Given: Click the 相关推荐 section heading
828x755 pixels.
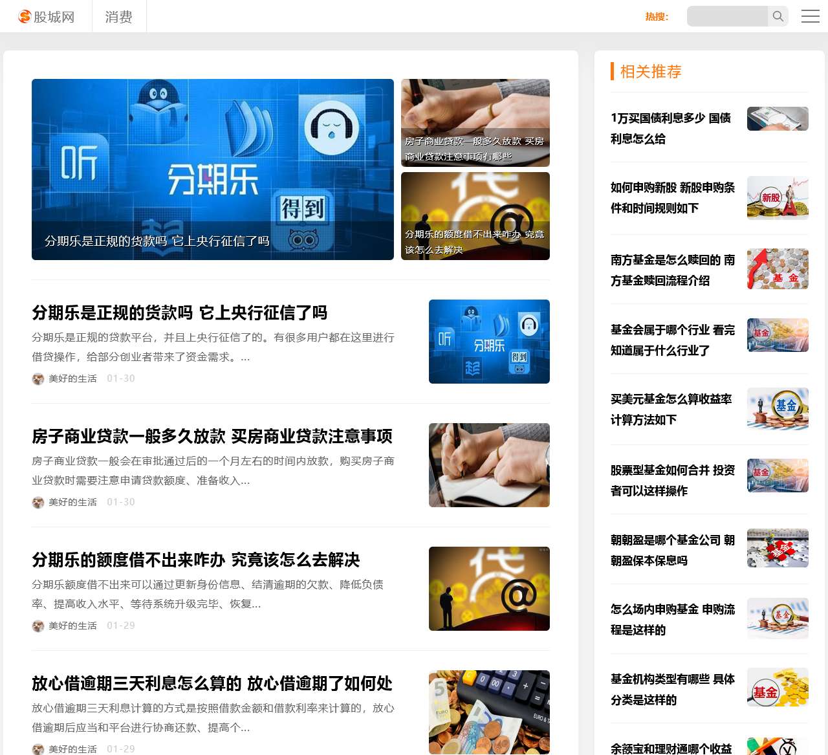Looking at the screenshot, I should (x=651, y=72).
